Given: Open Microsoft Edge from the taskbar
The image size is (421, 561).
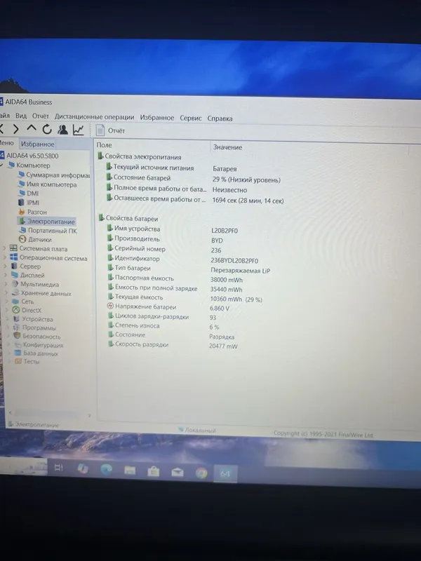Looking at the screenshot, I should [x=107, y=469].
